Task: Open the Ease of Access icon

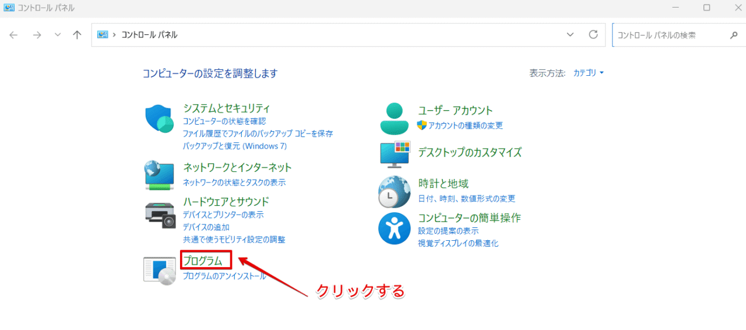Action: point(395,228)
